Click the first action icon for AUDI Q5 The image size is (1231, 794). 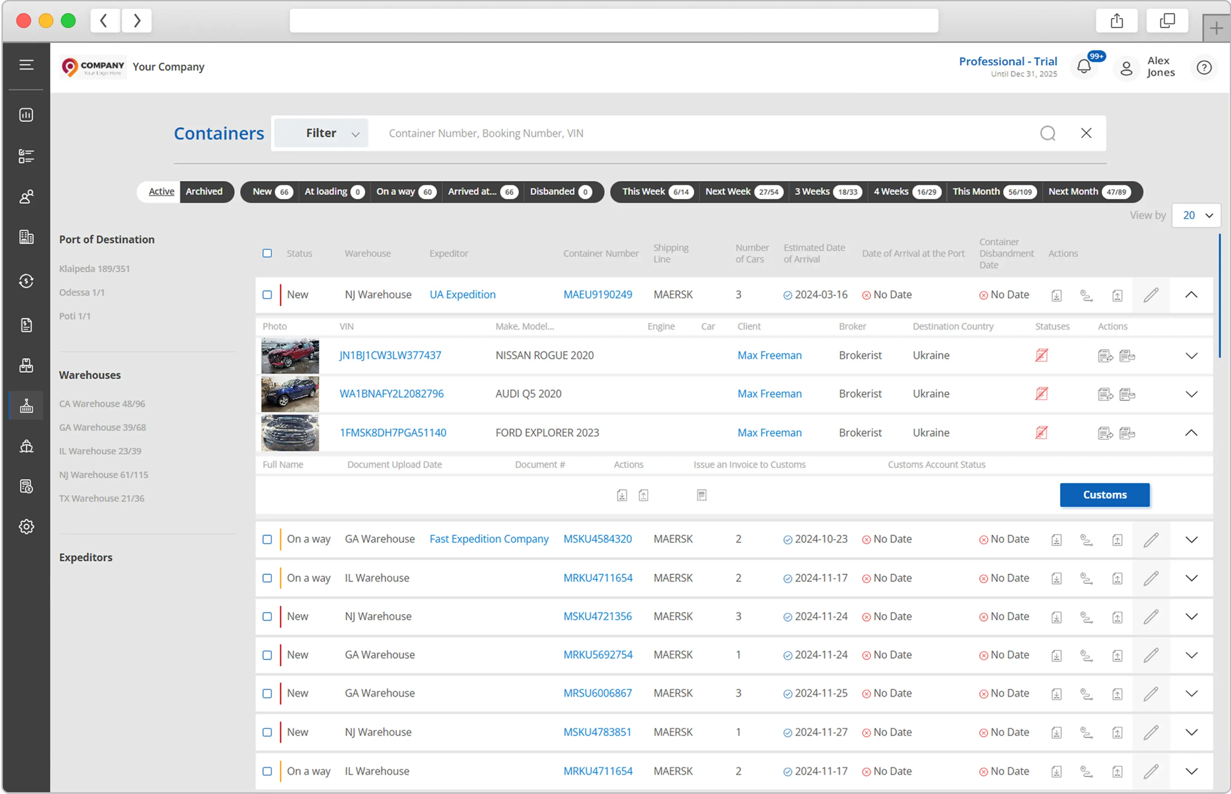[1105, 394]
